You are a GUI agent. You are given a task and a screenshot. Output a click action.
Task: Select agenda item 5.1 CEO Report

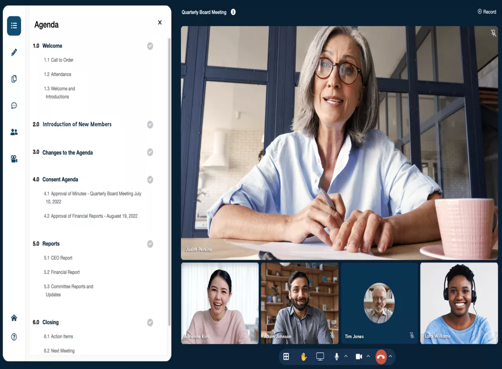58,258
